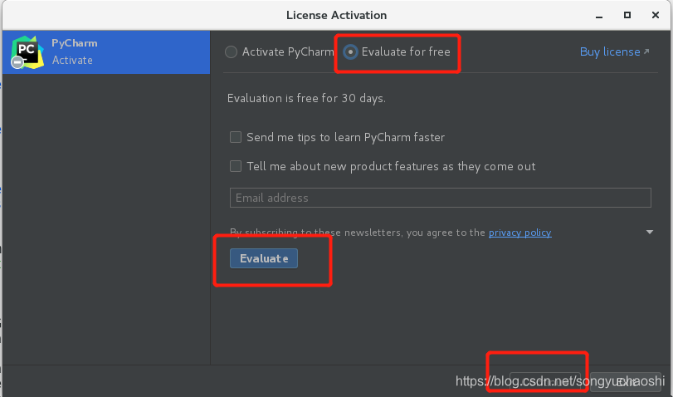
Task: Minimize the License Activation window
Action: (599, 16)
